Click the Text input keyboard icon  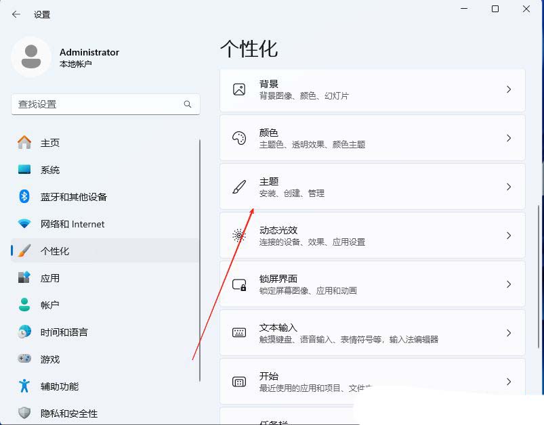(x=239, y=333)
